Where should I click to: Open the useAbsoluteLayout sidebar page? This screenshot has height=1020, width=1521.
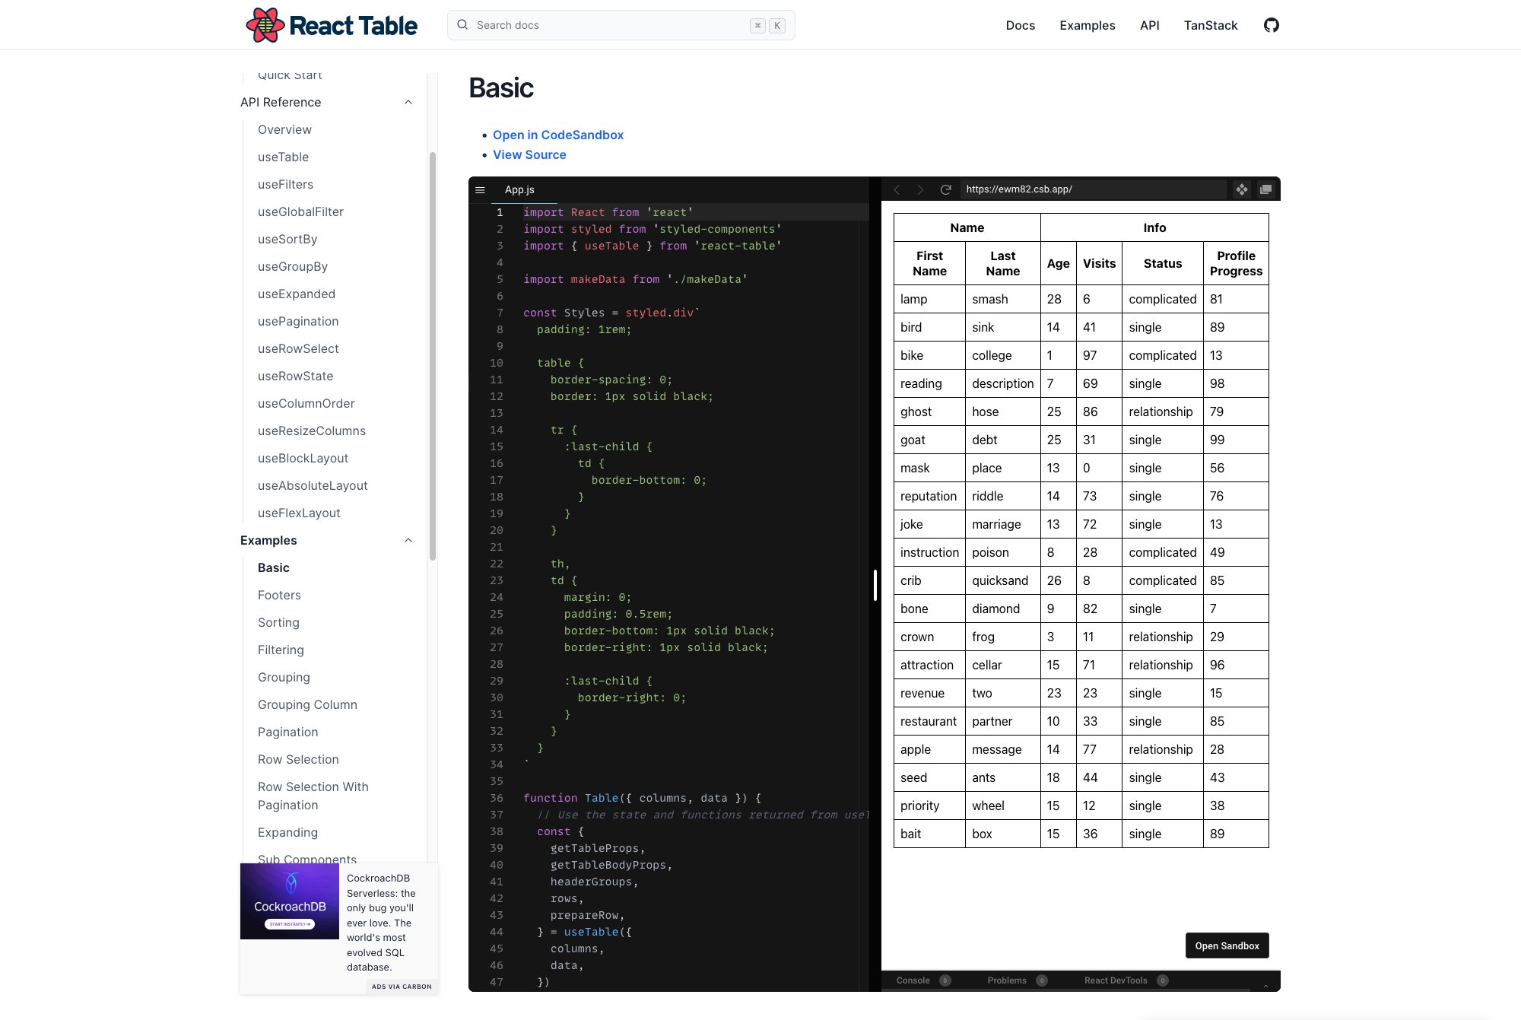coord(313,485)
